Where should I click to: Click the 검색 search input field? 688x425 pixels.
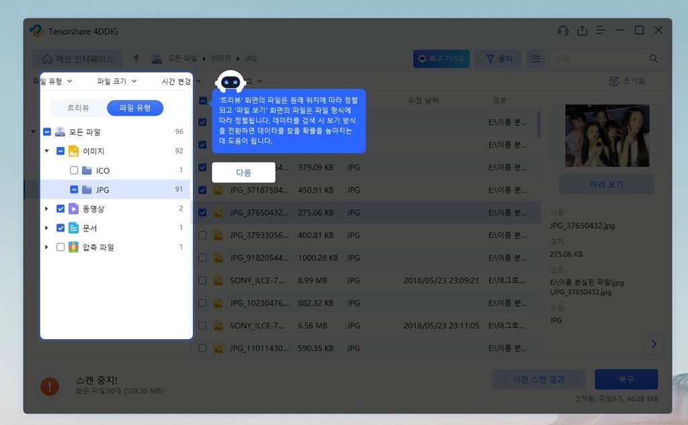[x=599, y=59]
